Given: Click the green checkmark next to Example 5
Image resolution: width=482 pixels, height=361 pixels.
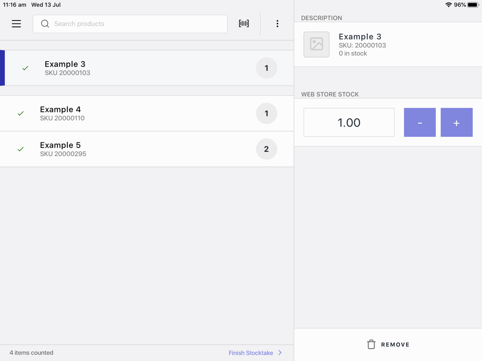Looking at the screenshot, I should click(20, 149).
